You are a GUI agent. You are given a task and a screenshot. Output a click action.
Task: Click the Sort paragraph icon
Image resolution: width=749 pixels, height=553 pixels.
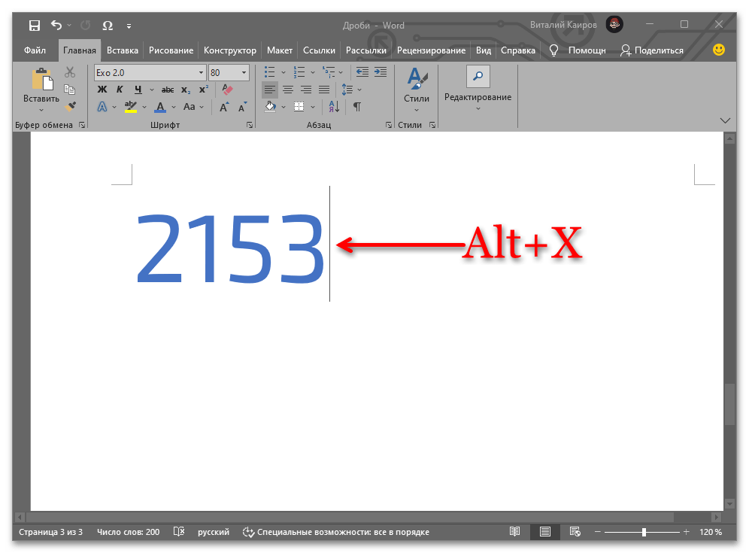point(335,107)
